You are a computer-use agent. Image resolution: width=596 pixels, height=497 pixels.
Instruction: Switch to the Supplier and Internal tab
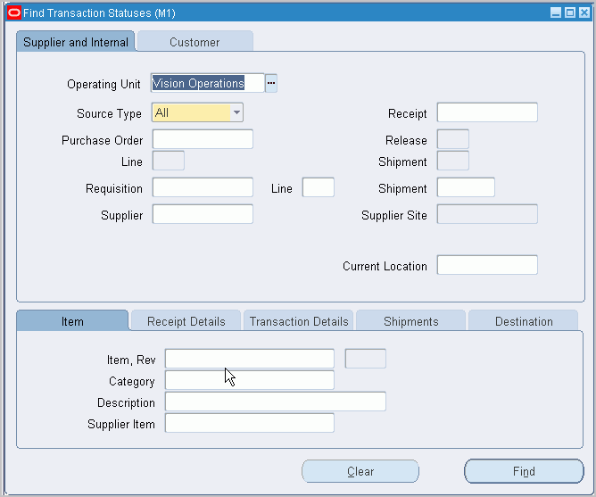[76, 41]
